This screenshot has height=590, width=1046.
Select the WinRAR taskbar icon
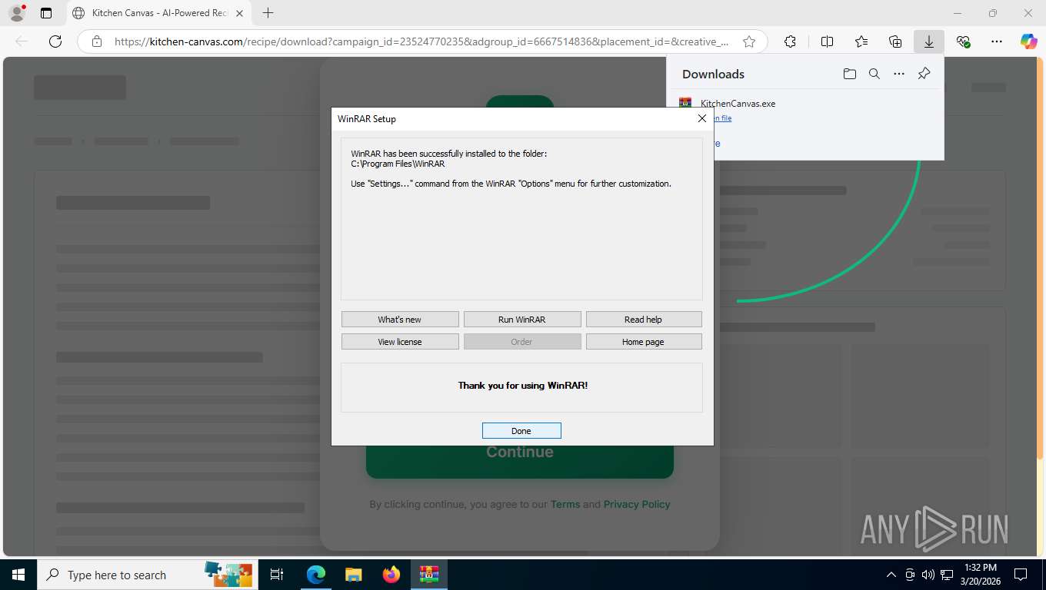[428, 575]
